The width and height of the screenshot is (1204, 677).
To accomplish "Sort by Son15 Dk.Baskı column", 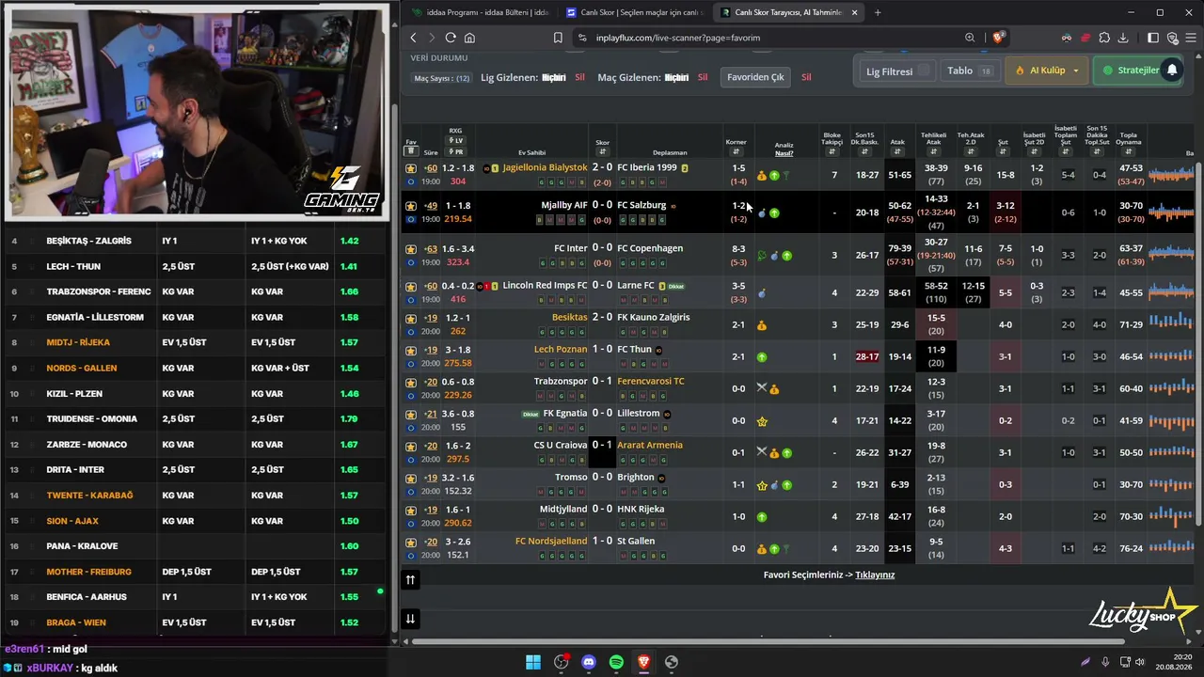I will [864, 152].
